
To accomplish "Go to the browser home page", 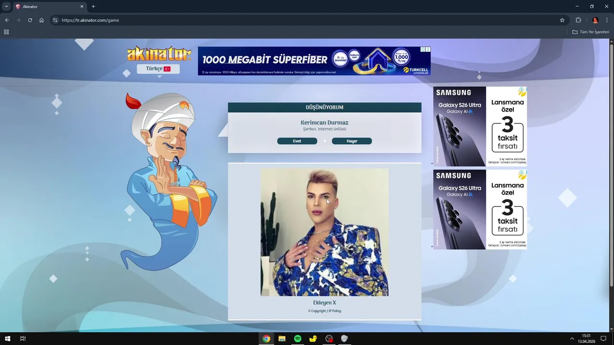I will pos(41,20).
